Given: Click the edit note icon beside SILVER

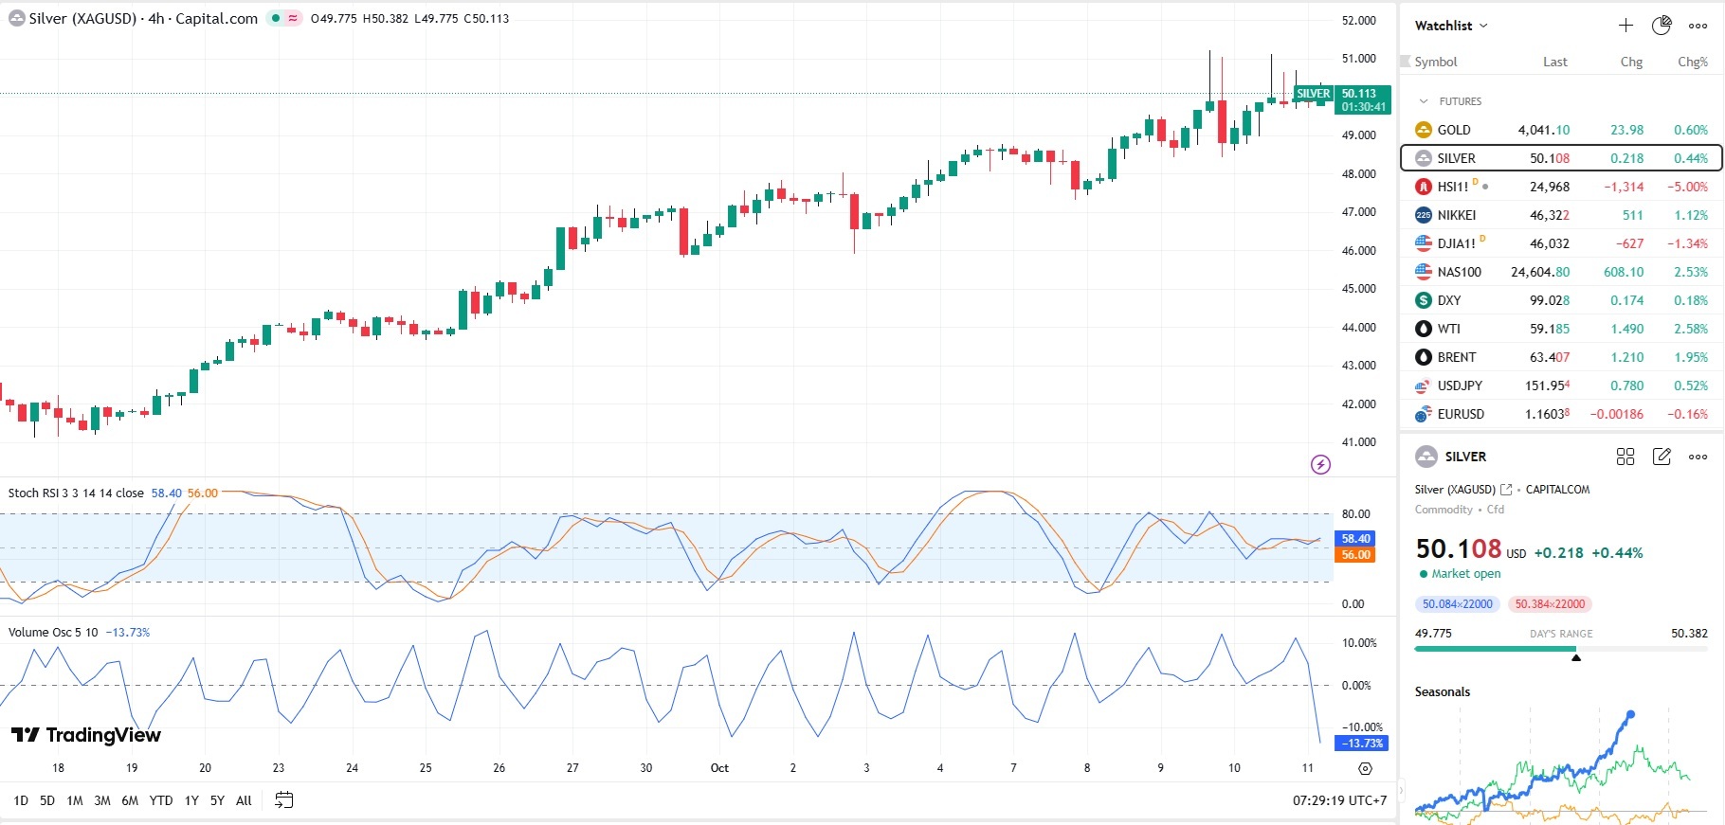Looking at the screenshot, I should click(x=1661, y=457).
